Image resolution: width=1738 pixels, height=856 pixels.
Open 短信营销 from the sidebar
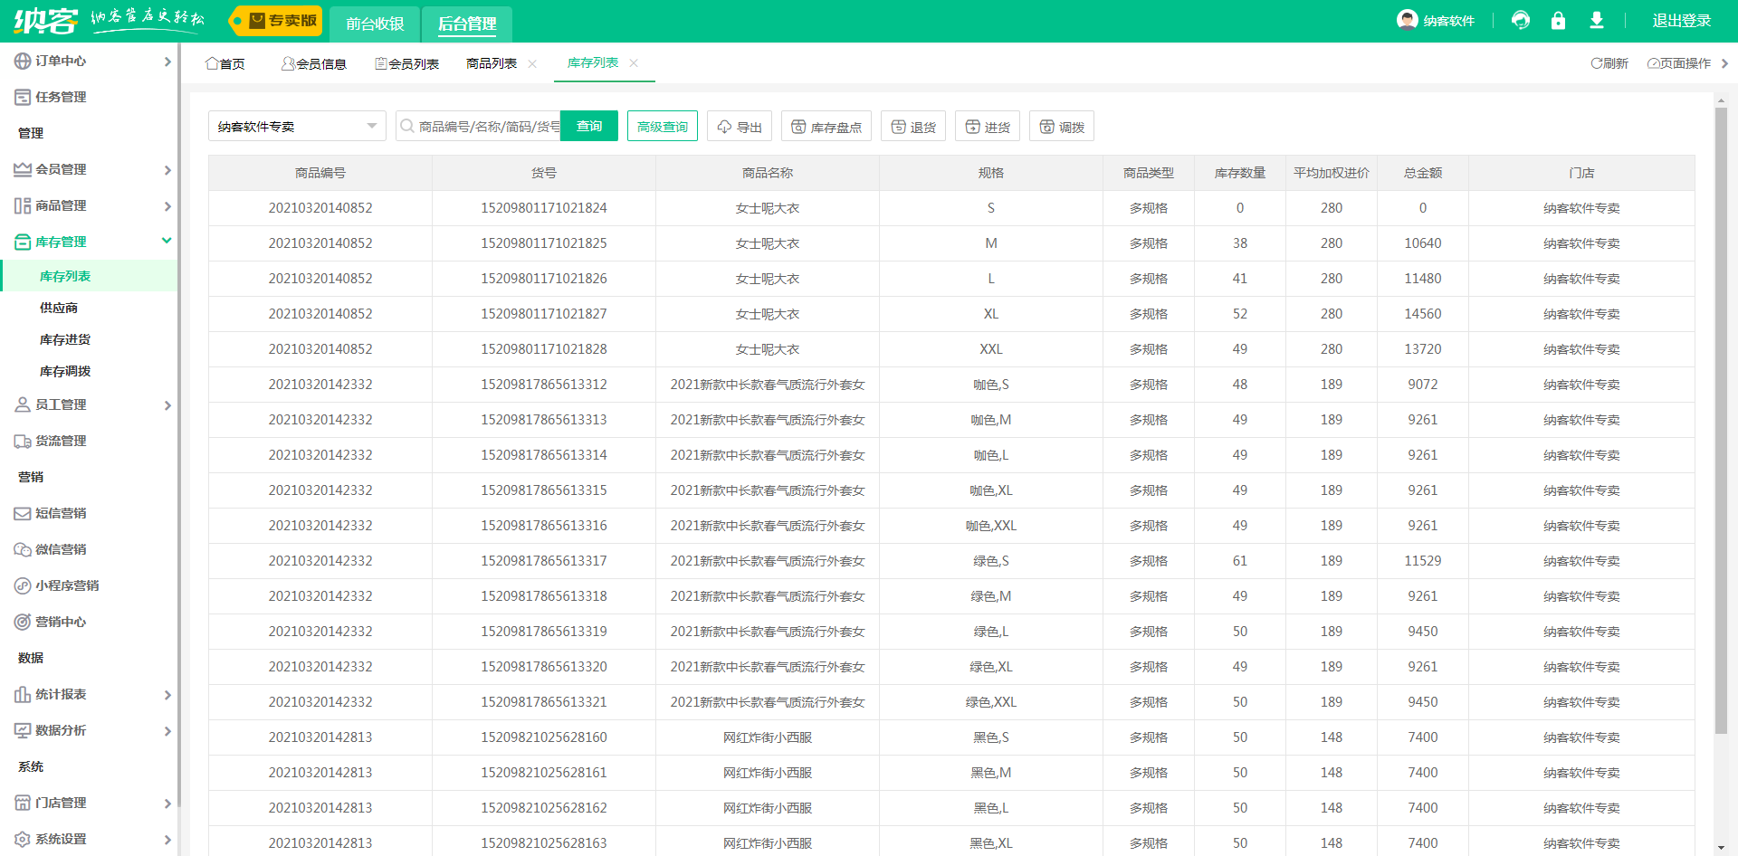click(x=61, y=513)
